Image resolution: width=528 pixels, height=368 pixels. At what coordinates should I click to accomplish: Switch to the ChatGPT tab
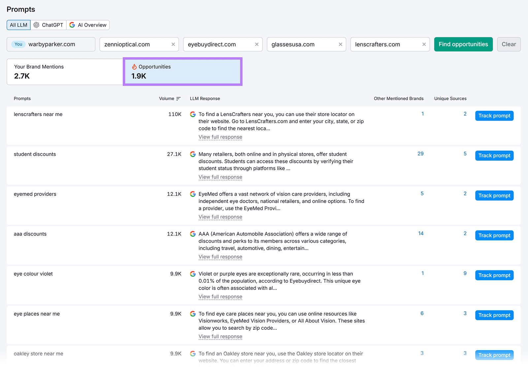coord(49,25)
